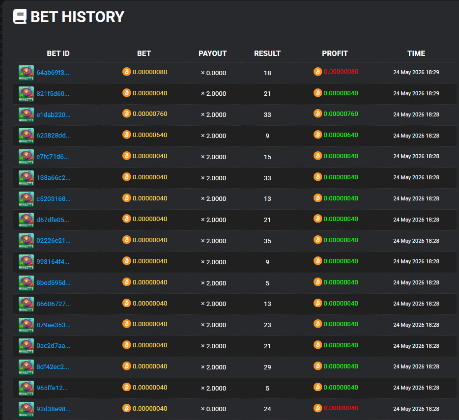This screenshot has width=459, height=420.
Task: Click roulette icon for bet 8bed595d
Action: point(27,283)
